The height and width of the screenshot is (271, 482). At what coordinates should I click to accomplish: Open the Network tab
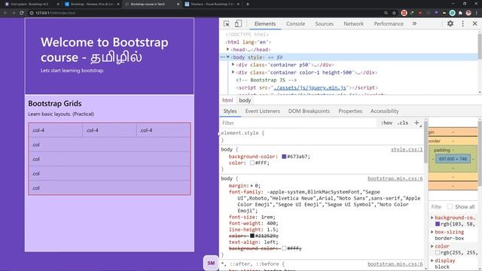pyautogui.click(x=353, y=23)
